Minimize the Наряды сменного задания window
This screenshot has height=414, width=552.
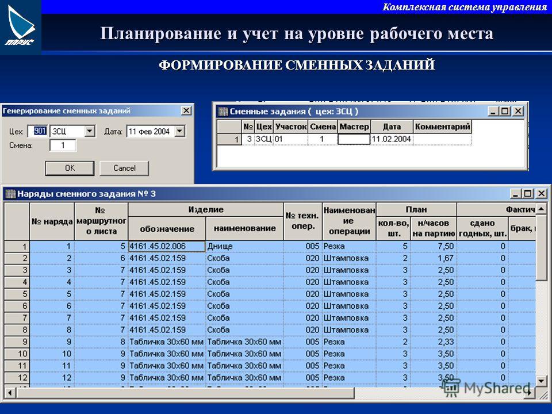515,193
